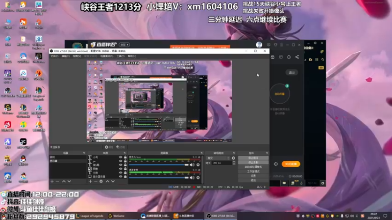The image size is (392, 220).
Task: Open League of Legends taskbar button
Action: 90,216
